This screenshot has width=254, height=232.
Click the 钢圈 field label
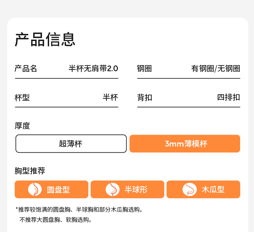145,69
